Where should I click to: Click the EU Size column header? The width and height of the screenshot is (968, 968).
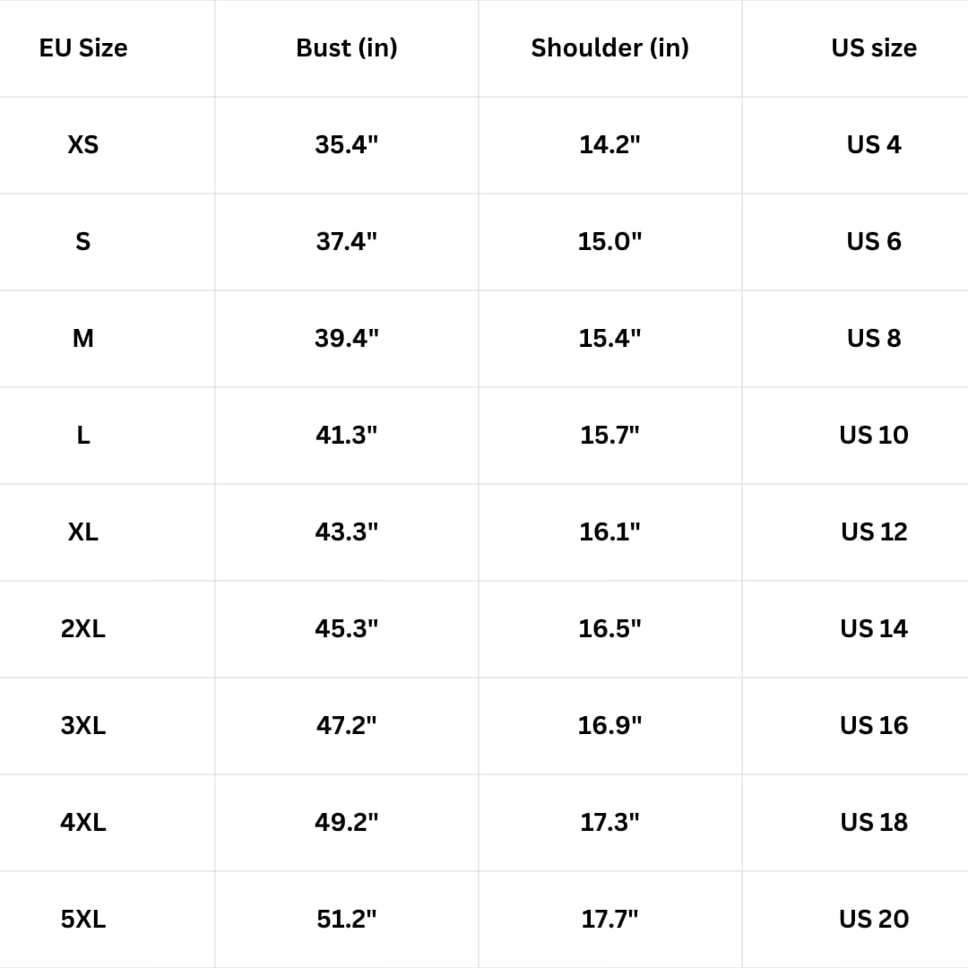click(83, 48)
